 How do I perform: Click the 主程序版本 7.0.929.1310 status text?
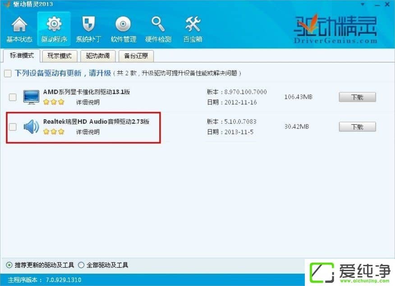(x=45, y=280)
